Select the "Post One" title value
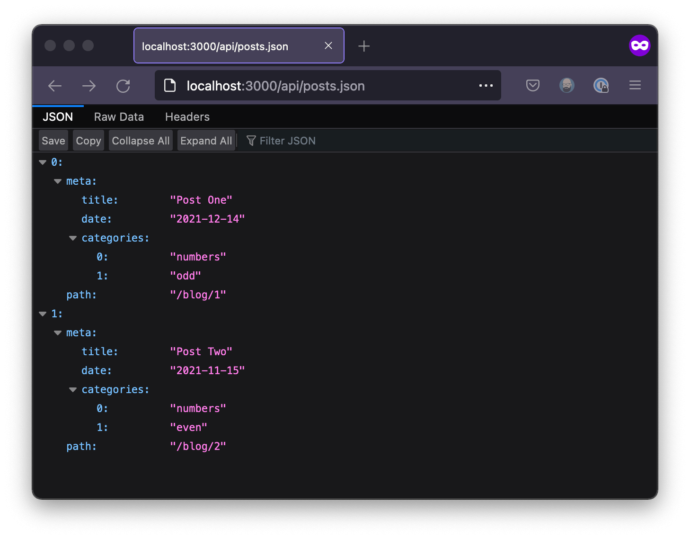Screen dimensions: 690x539 click(201, 200)
